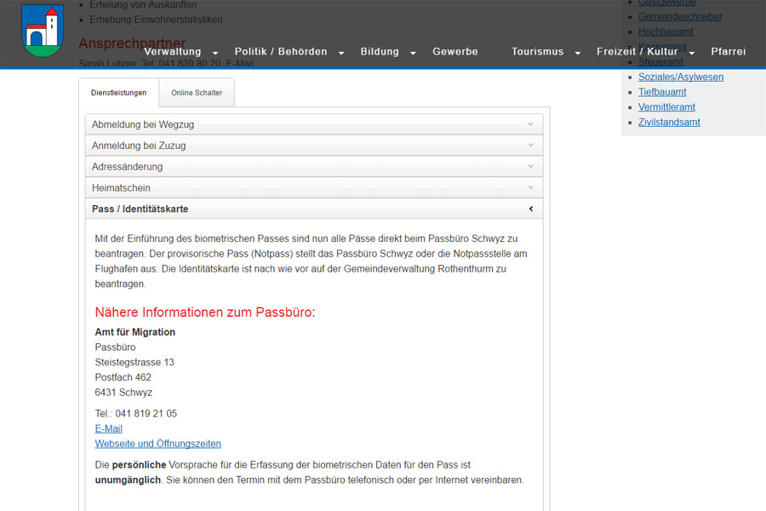766x511 pixels.
Task: Open the Gemeindeschreiber sidebar link
Action: click(680, 17)
